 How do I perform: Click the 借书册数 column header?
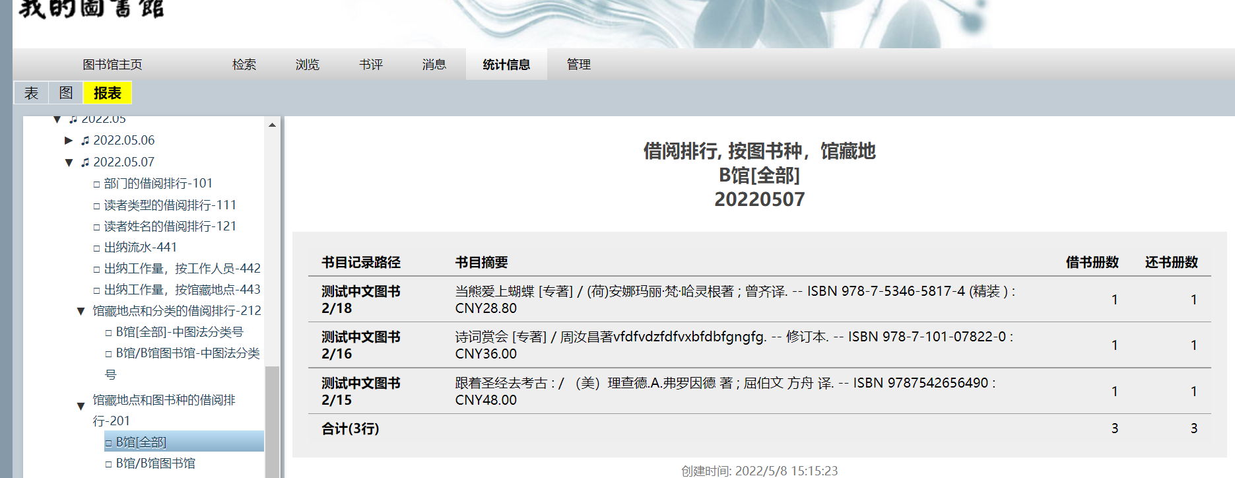click(1092, 263)
